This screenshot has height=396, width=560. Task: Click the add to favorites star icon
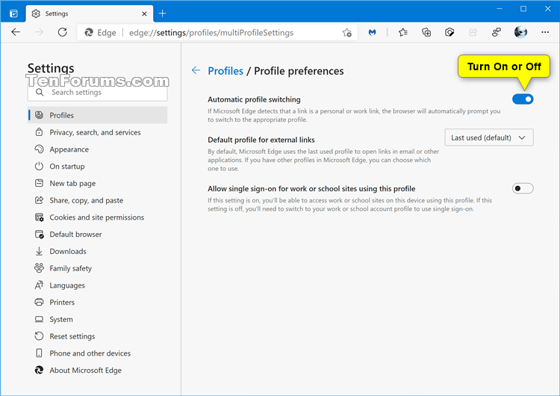(x=346, y=33)
